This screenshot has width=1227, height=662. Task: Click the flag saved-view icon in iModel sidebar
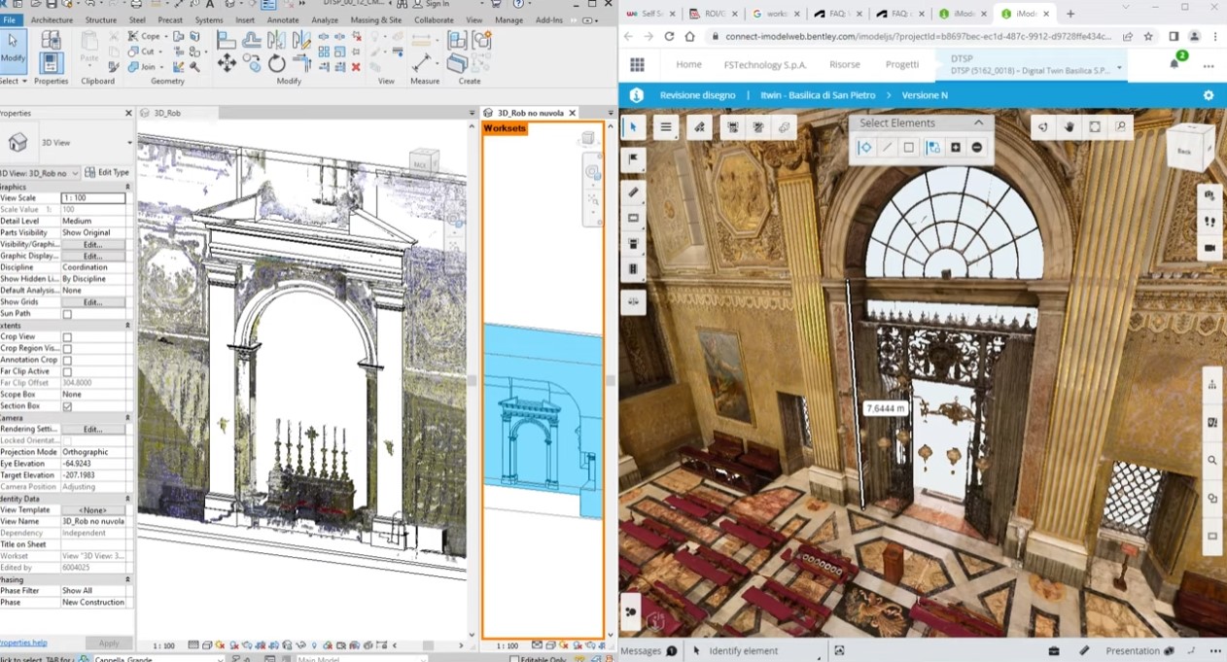633,159
